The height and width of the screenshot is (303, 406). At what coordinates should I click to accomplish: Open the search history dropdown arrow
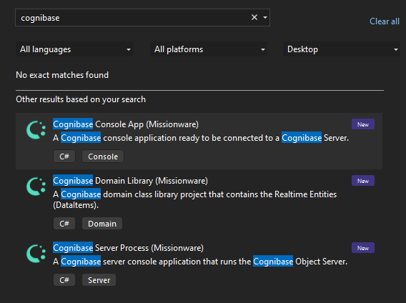click(x=265, y=17)
